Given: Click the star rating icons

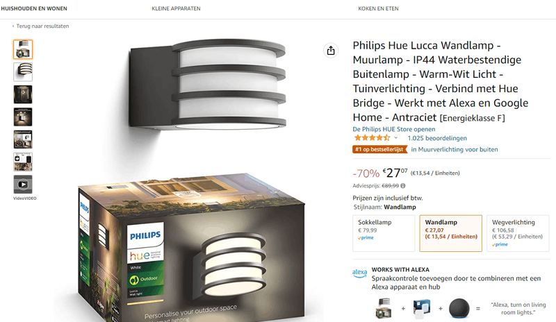Looking at the screenshot, I should click(x=372, y=138).
